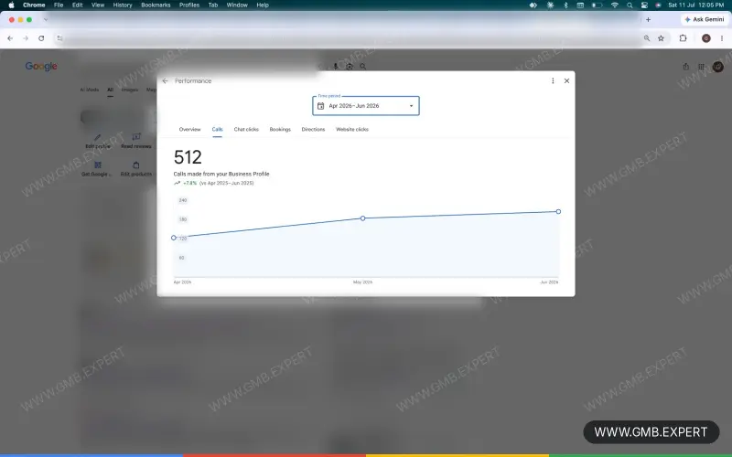Click the calendar icon in Time period
Viewport: 732px width, 457px height.
pos(321,106)
